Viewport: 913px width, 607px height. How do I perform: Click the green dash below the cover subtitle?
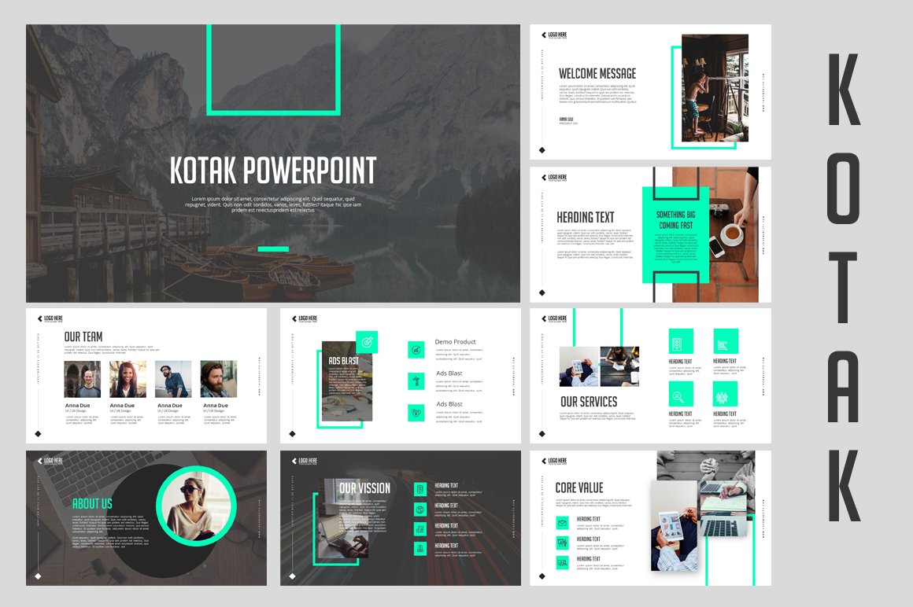(273, 249)
